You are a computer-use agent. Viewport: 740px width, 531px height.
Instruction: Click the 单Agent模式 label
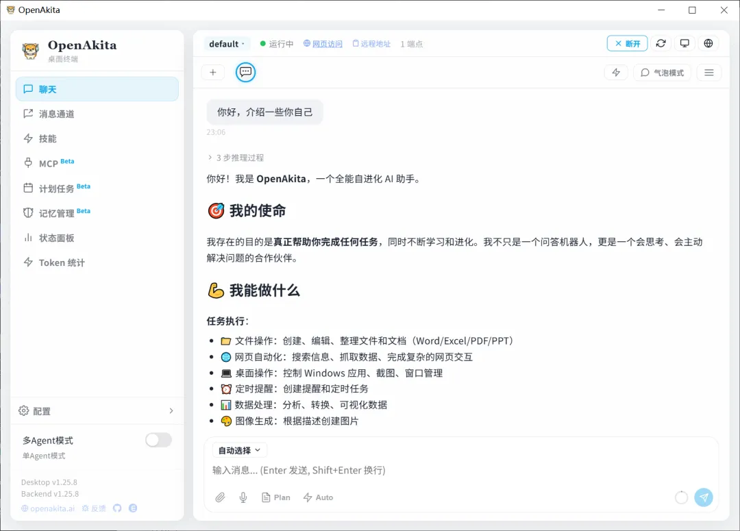point(44,456)
